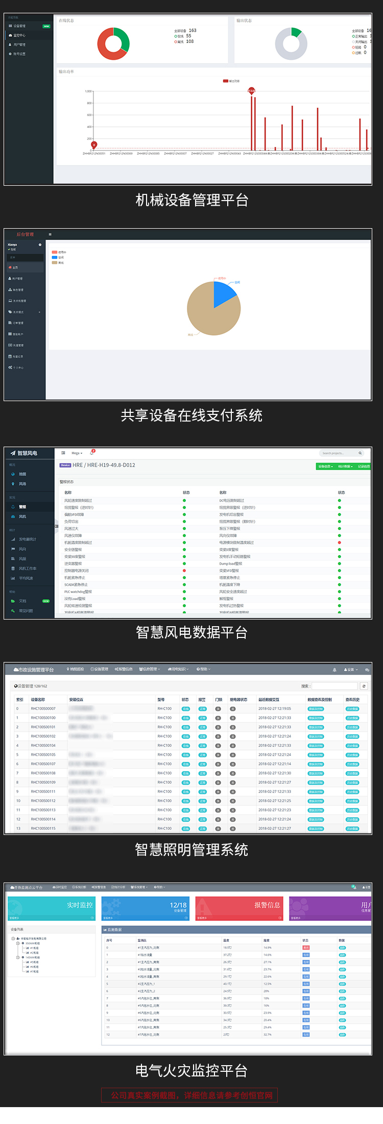This screenshot has height=1124, width=383.
Task: Click the refresh icon next to lighting search box
Action: [364, 686]
